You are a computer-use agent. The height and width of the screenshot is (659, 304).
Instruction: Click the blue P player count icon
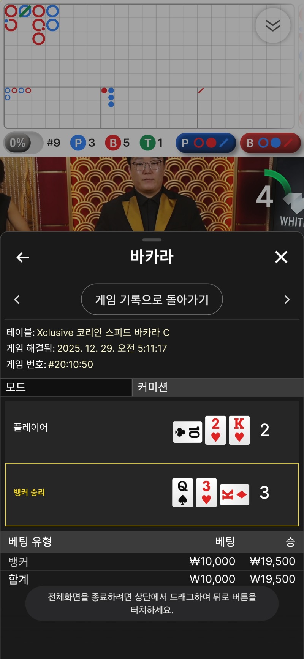point(78,143)
